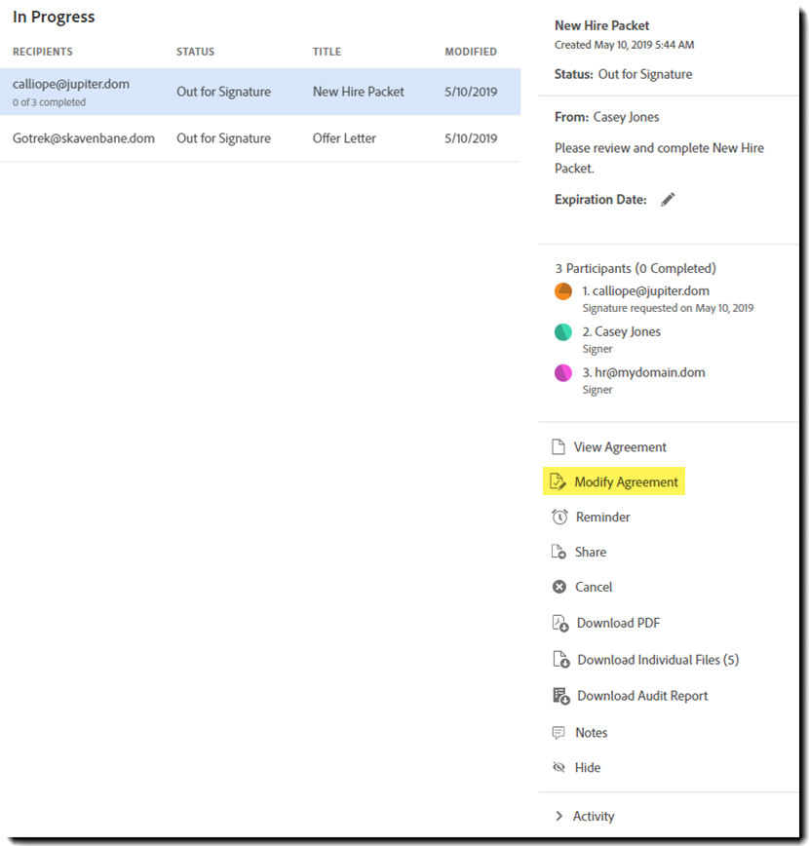Click pink avatar for hr@mydomain.dom
The width and height of the screenshot is (809, 846).
[x=563, y=373]
